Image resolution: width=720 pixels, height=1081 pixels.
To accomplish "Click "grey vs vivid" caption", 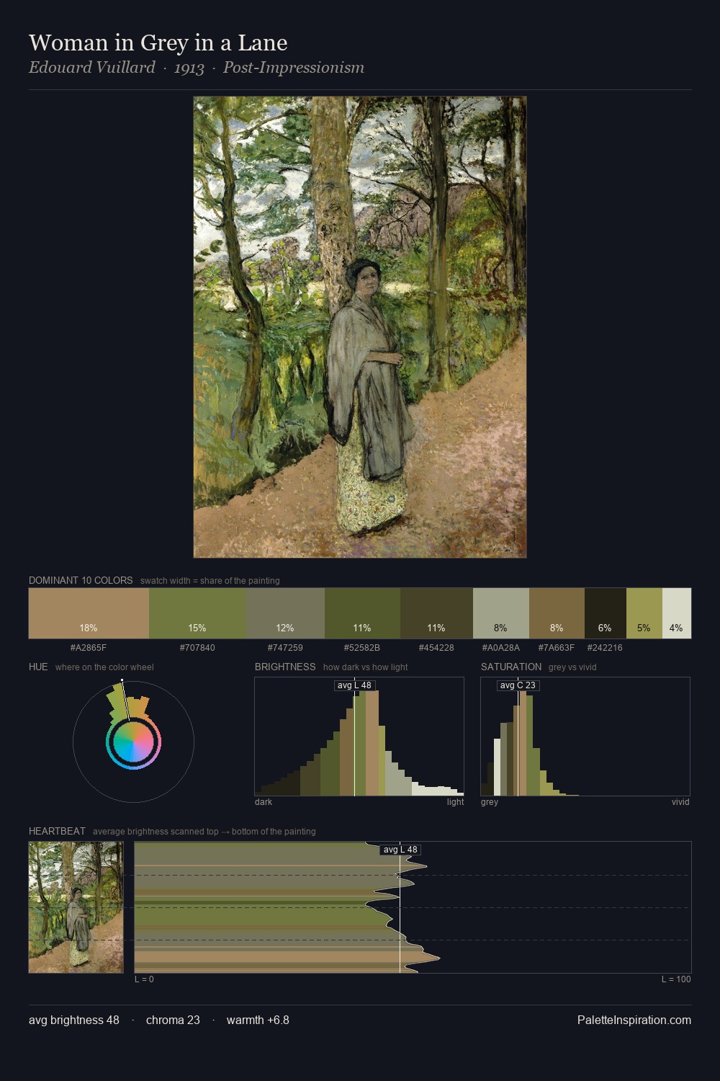I will [x=572, y=667].
